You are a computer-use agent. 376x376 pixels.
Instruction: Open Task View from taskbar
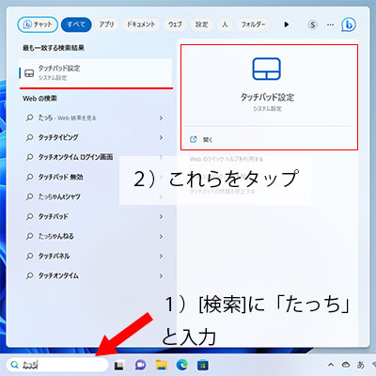coord(118,365)
